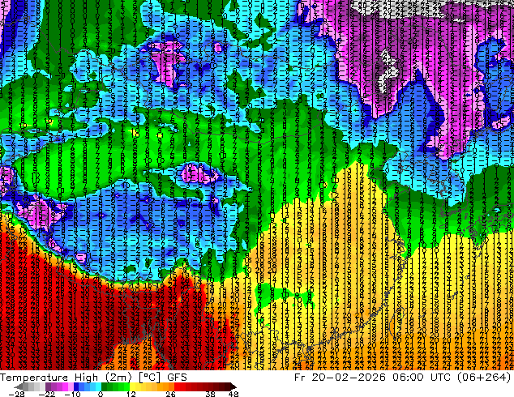Click the [°C] unit label
The height and width of the screenshot is (397, 514).
pyautogui.click(x=149, y=378)
